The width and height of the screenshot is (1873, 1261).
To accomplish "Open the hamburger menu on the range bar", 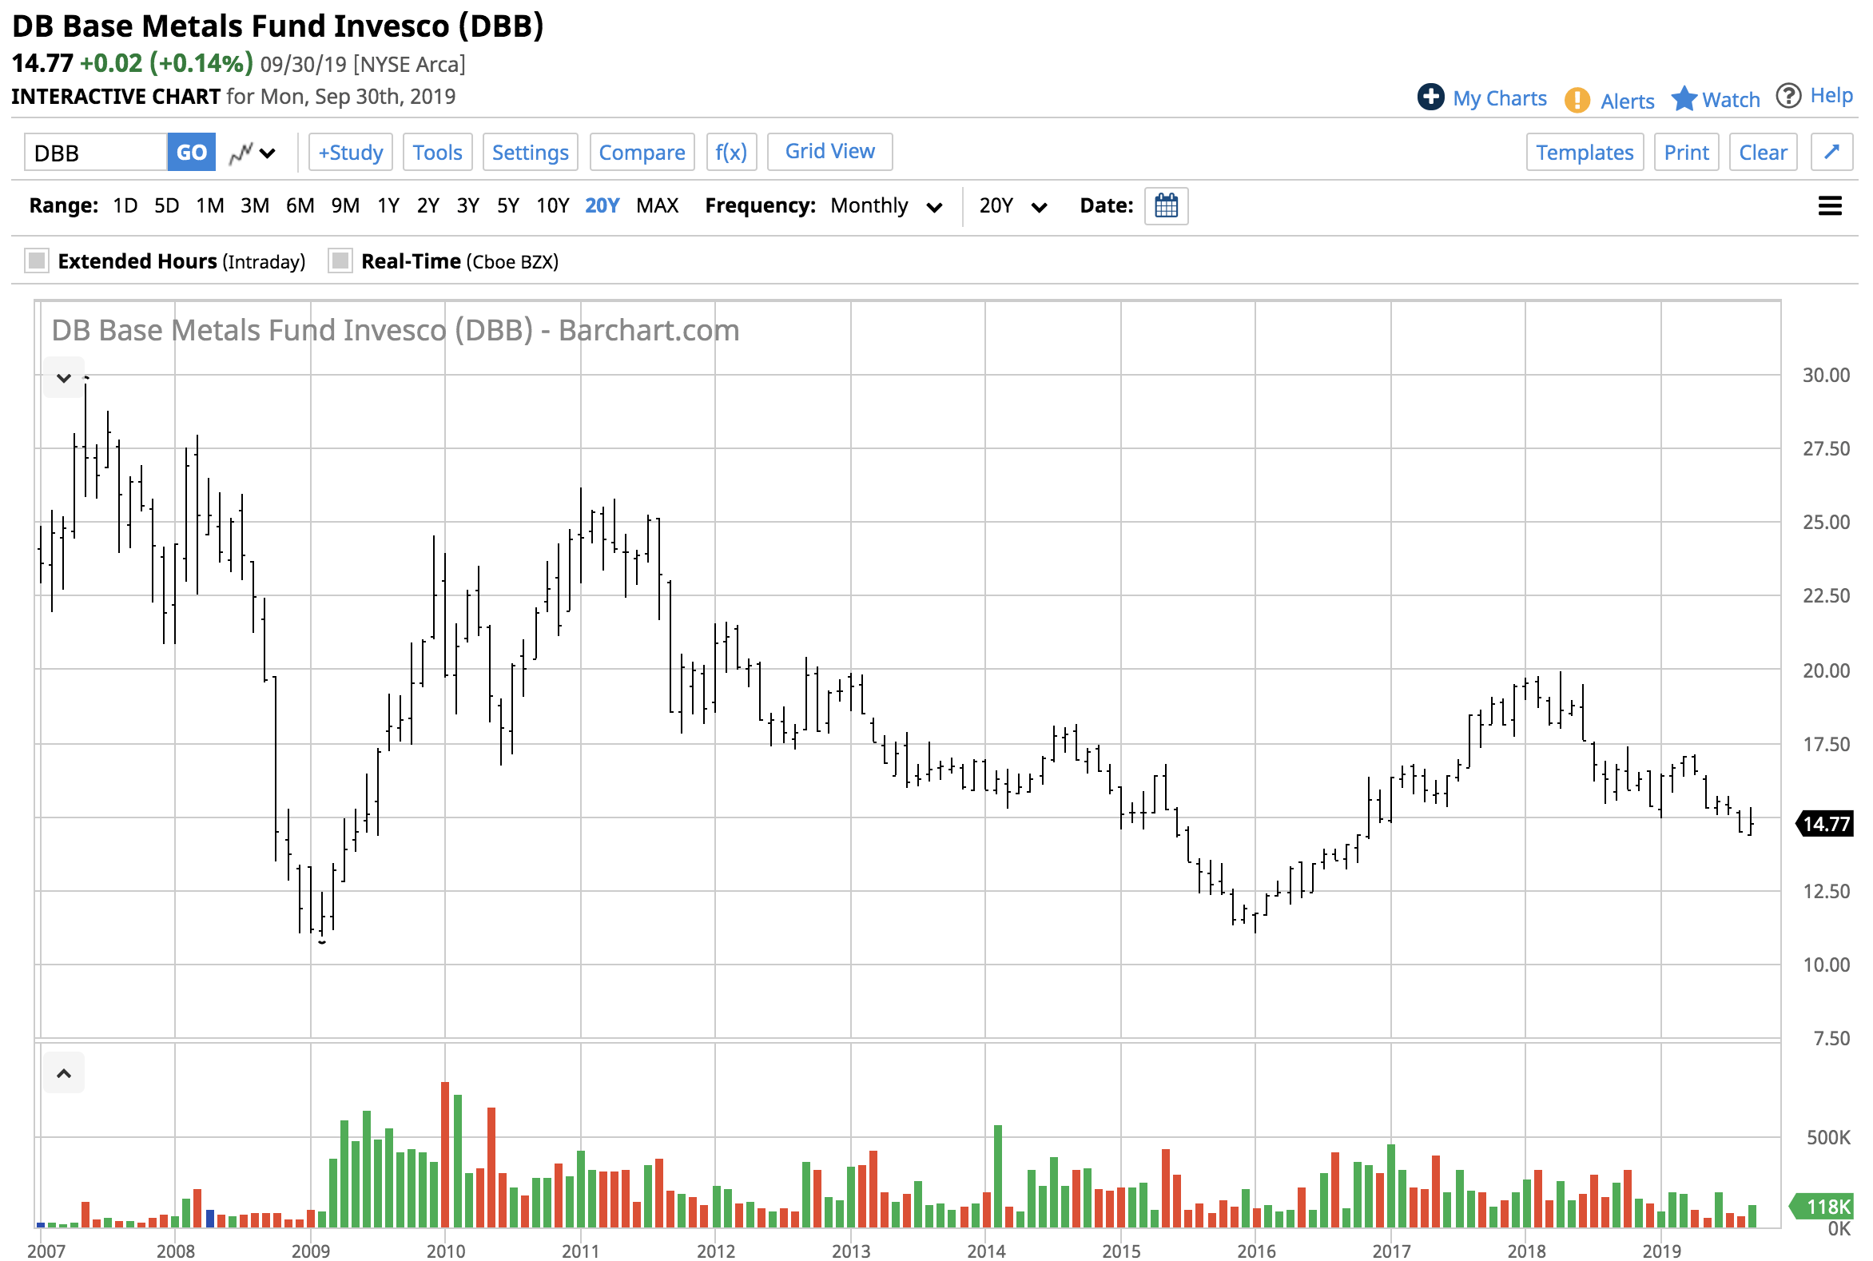I will [x=1829, y=206].
